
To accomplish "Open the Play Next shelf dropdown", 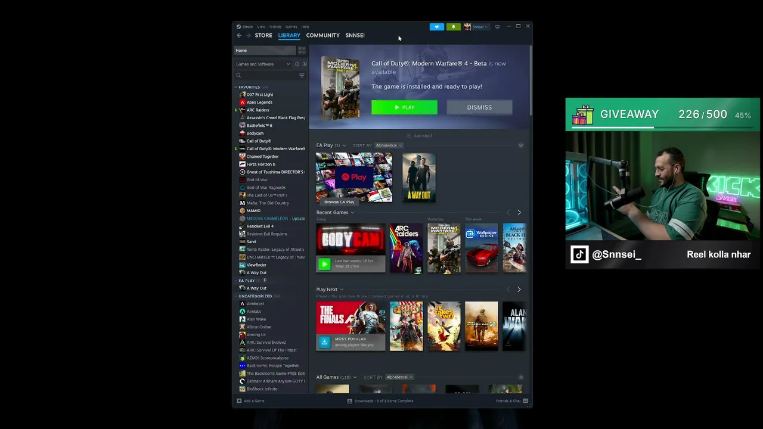I will (x=341, y=290).
